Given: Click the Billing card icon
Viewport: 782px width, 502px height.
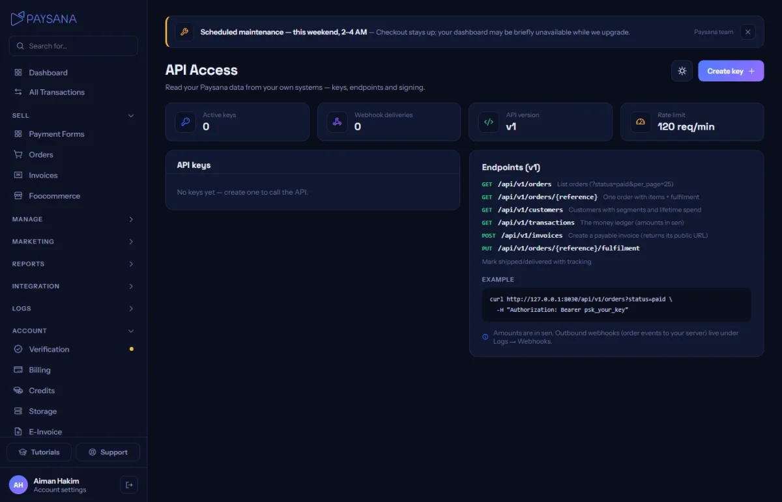Looking at the screenshot, I should [x=18, y=370].
